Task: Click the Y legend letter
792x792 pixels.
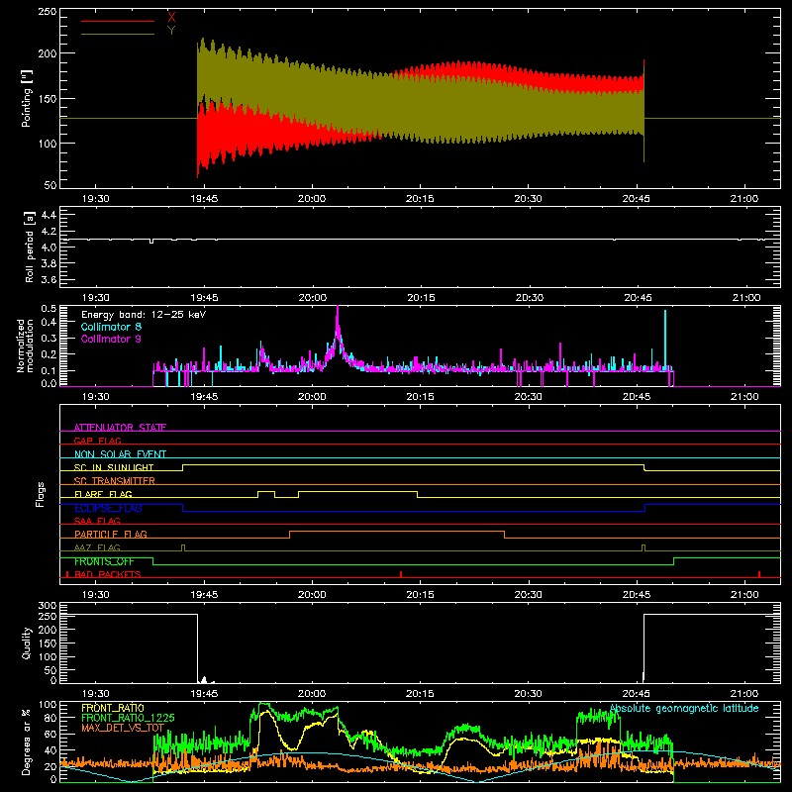Action: (171, 31)
